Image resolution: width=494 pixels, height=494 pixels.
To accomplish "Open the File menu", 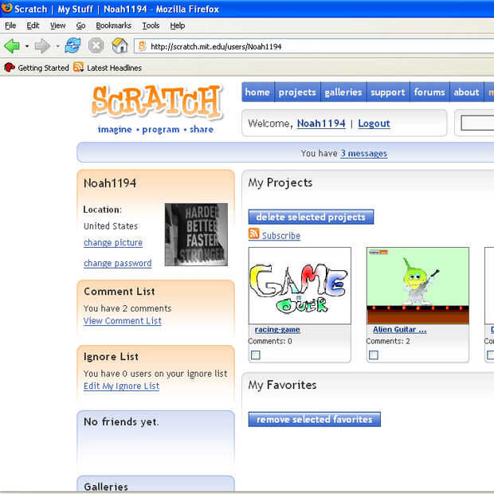I will coord(10,25).
